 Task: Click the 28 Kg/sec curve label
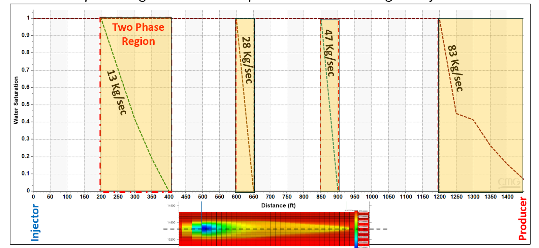247,60
